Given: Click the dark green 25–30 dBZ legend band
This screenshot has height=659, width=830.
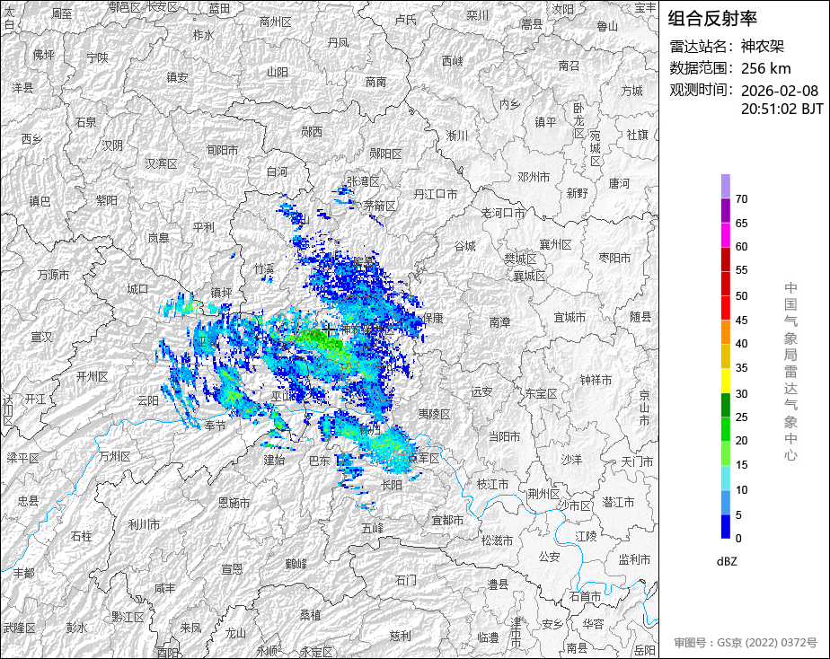Looking at the screenshot, I should 725,405.
